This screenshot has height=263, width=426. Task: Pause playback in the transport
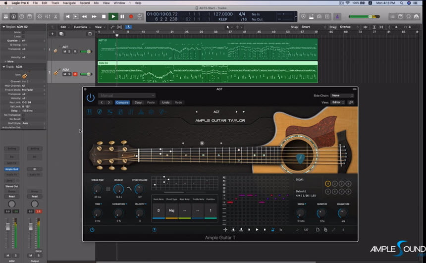122,16
